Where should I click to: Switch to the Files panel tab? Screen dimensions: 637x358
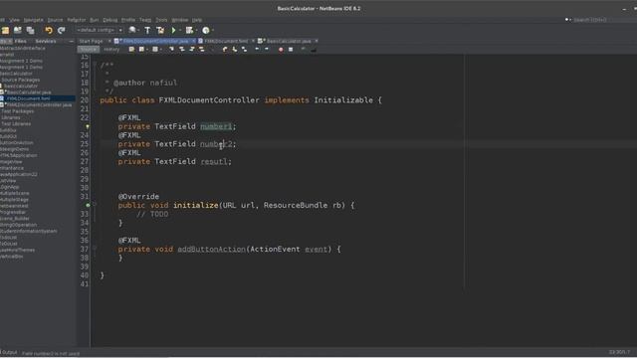[x=20, y=42]
